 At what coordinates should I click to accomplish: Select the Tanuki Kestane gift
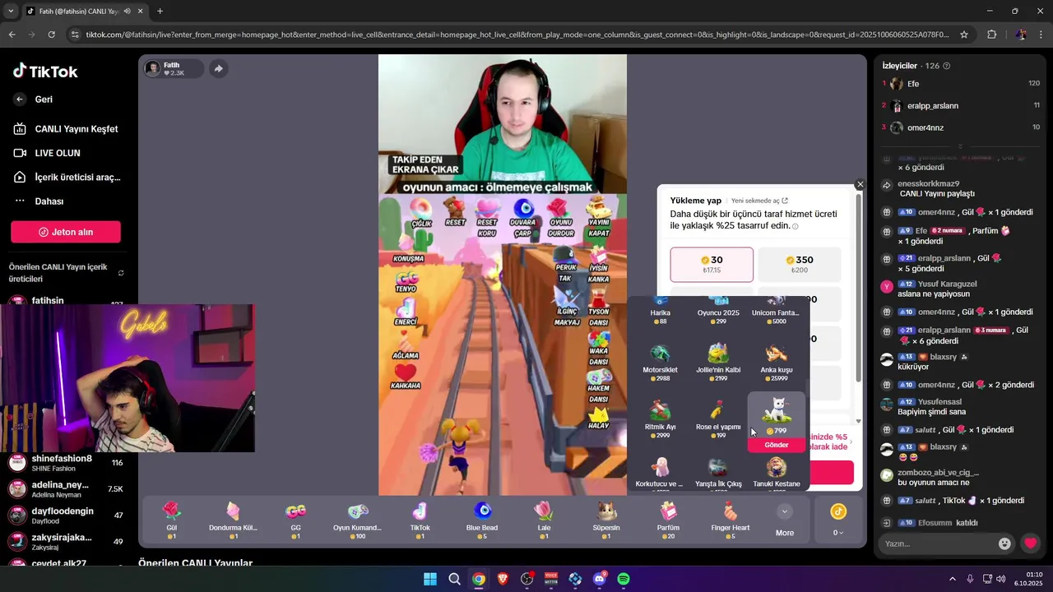777,474
